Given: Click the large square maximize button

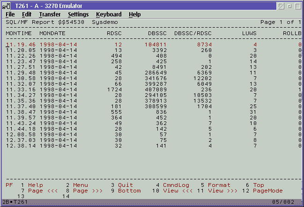Looking at the screenshot, I should click(x=298, y=6).
